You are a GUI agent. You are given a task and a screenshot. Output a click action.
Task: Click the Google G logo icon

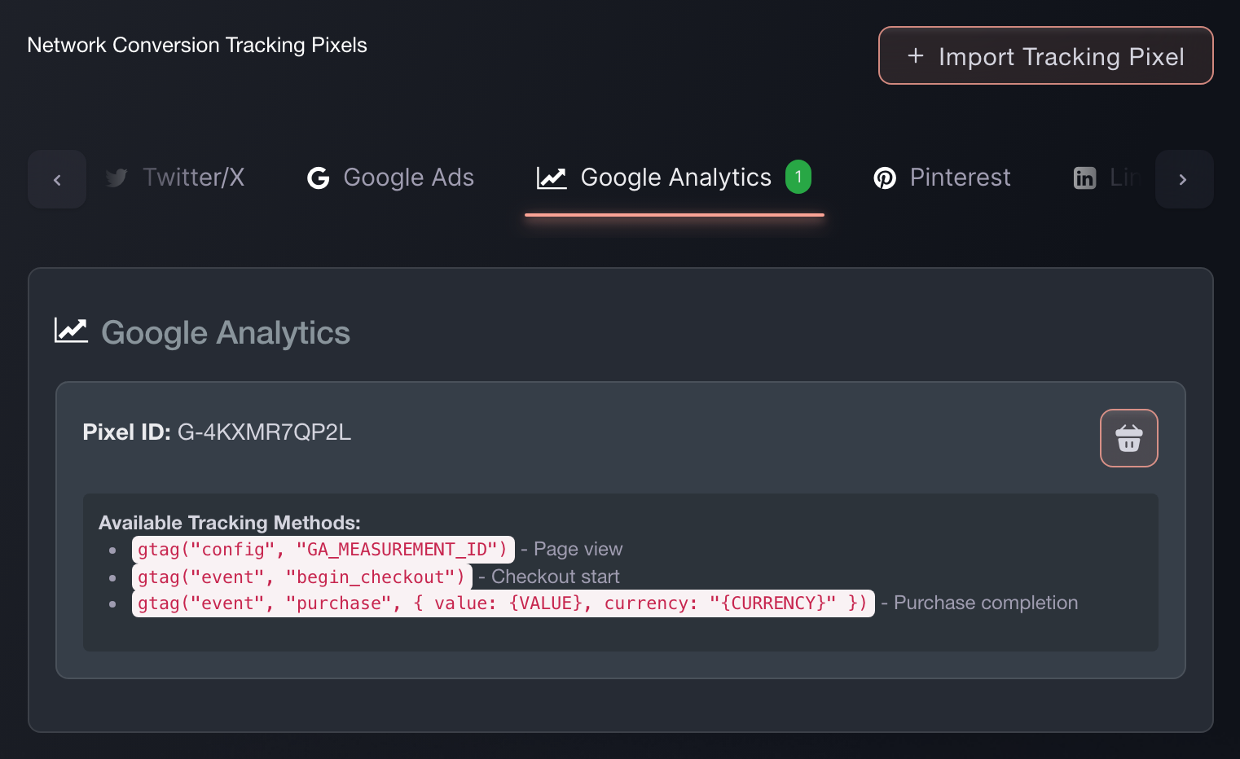(318, 178)
